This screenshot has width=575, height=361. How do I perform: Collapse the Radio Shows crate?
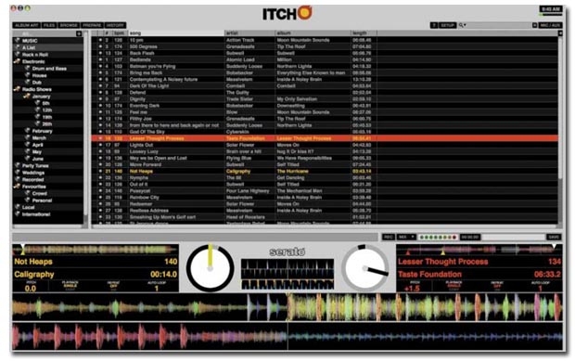[17, 89]
